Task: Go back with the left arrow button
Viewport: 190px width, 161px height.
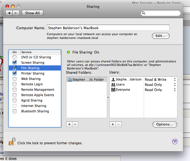Action: 9,13
